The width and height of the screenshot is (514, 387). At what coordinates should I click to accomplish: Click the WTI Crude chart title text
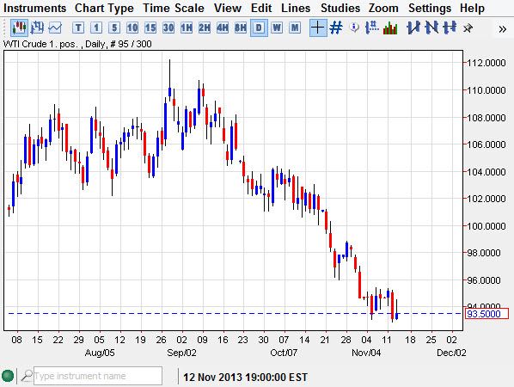point(77,44)
